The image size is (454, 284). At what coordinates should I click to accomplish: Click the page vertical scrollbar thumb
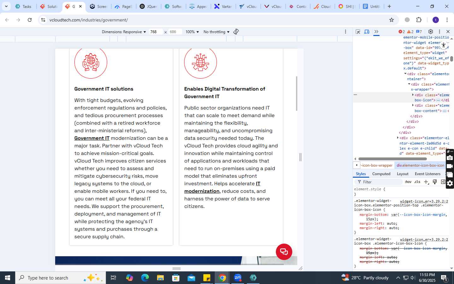297,93
